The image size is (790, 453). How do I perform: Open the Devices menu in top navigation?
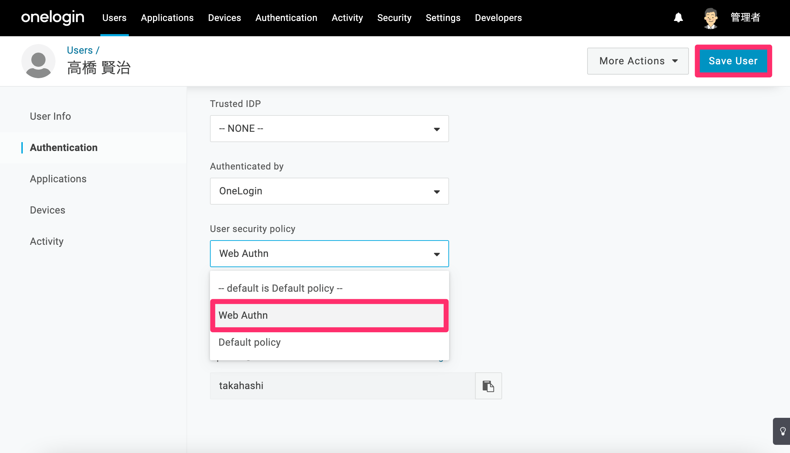(x=225, y=18)
